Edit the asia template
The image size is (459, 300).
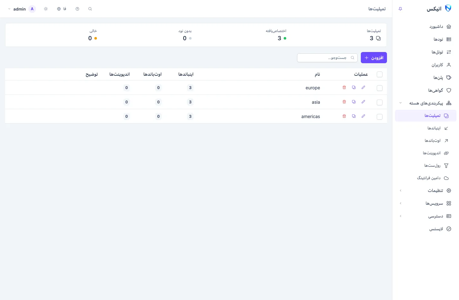[x=363, y=102]
